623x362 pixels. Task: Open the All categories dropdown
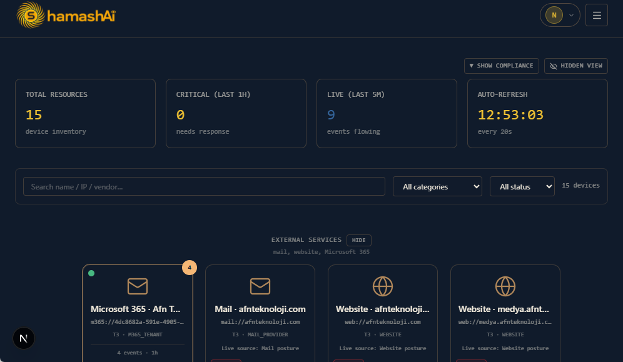coord(437,186)
